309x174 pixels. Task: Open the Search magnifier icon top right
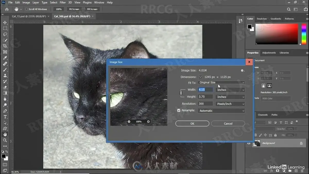pyautogui.click(x=289, y=9)
